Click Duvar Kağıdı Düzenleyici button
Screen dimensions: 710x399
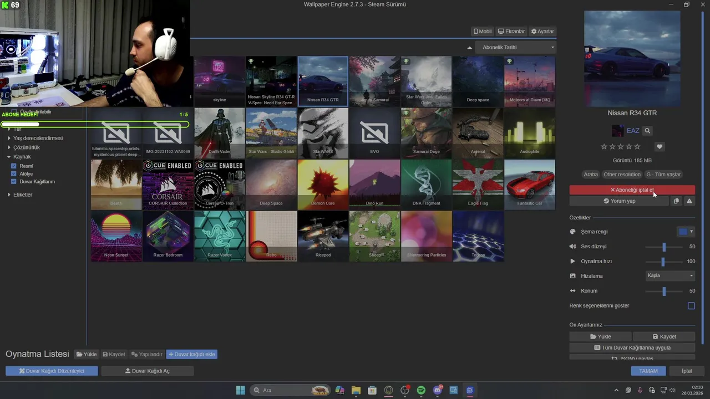(52, 371)
